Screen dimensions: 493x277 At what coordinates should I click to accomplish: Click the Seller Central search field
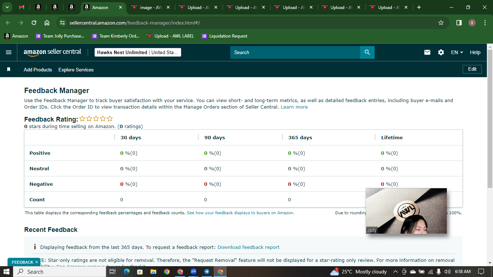[295, 52]
